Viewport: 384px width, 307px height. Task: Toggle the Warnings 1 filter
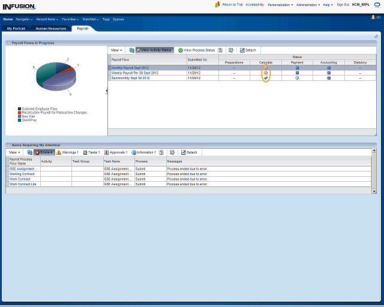[x=67, y=152]
